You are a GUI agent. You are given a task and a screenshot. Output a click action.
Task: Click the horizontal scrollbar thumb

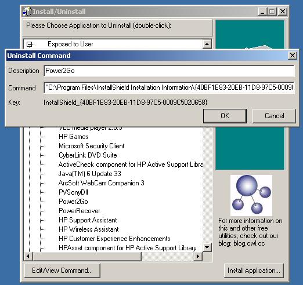[x=87, y=257]
